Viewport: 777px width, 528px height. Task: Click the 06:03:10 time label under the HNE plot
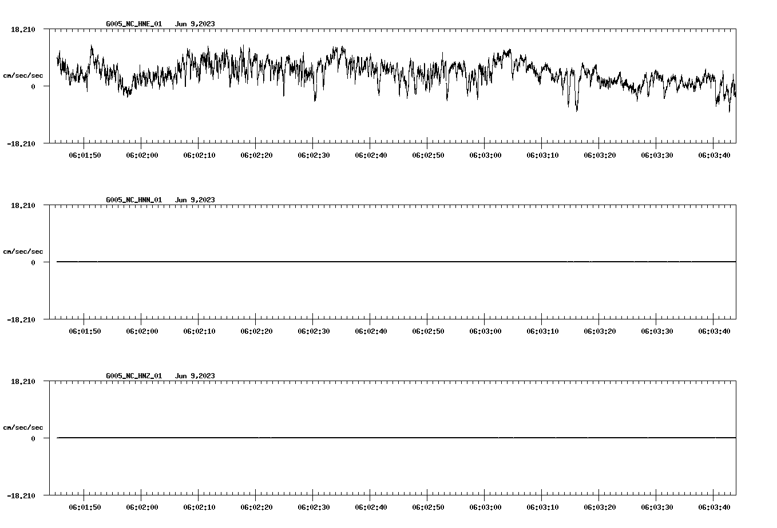pyautogui.click(x=542, y=155)
